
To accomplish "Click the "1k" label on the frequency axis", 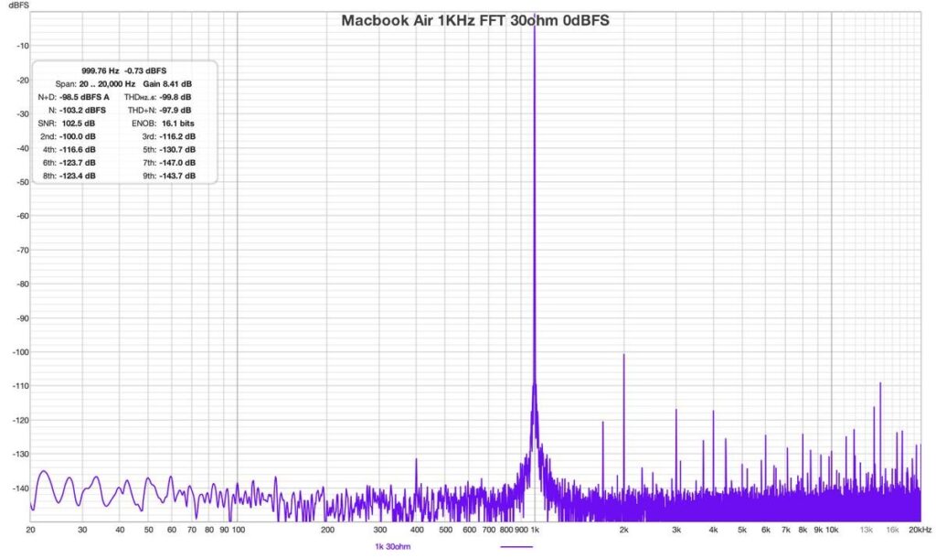I will [535, 530].
